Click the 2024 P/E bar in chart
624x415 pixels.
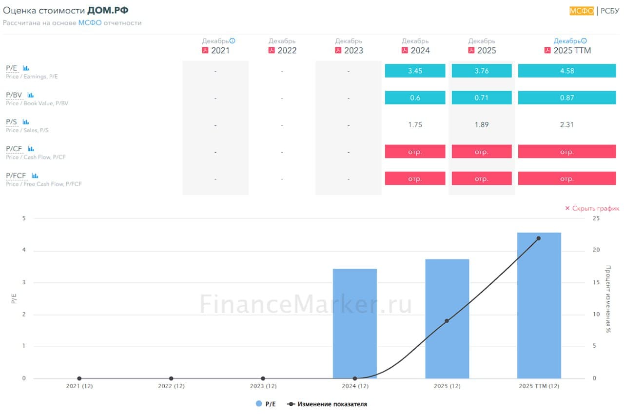[355, 323]
